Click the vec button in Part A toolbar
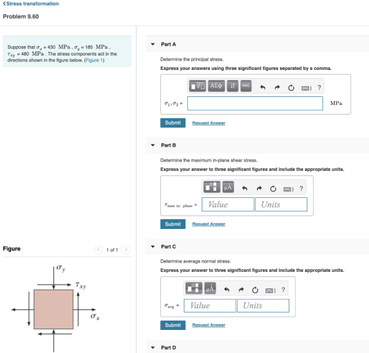Image resolution: width=369 pixels, height=353 pixels. 246,86
